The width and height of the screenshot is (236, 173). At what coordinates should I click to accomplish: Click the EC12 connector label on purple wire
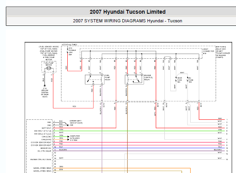[x=104, y=105]
